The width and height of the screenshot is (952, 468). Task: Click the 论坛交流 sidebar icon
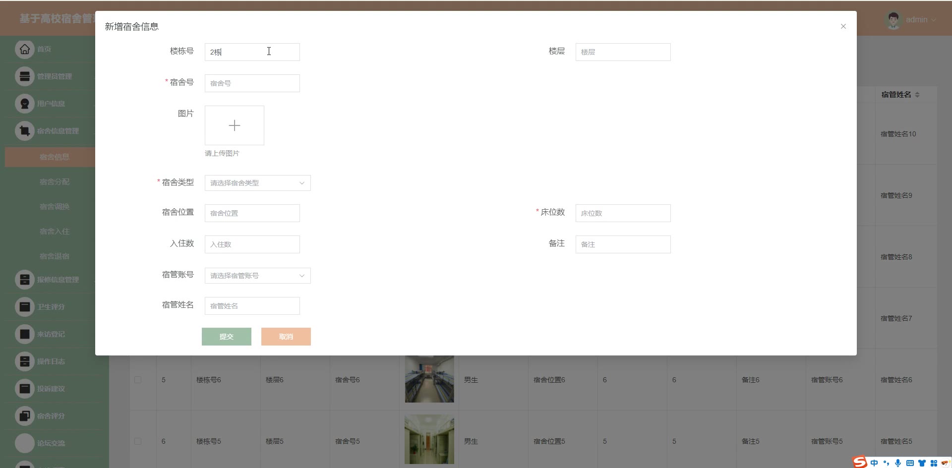tap(24, 443)
